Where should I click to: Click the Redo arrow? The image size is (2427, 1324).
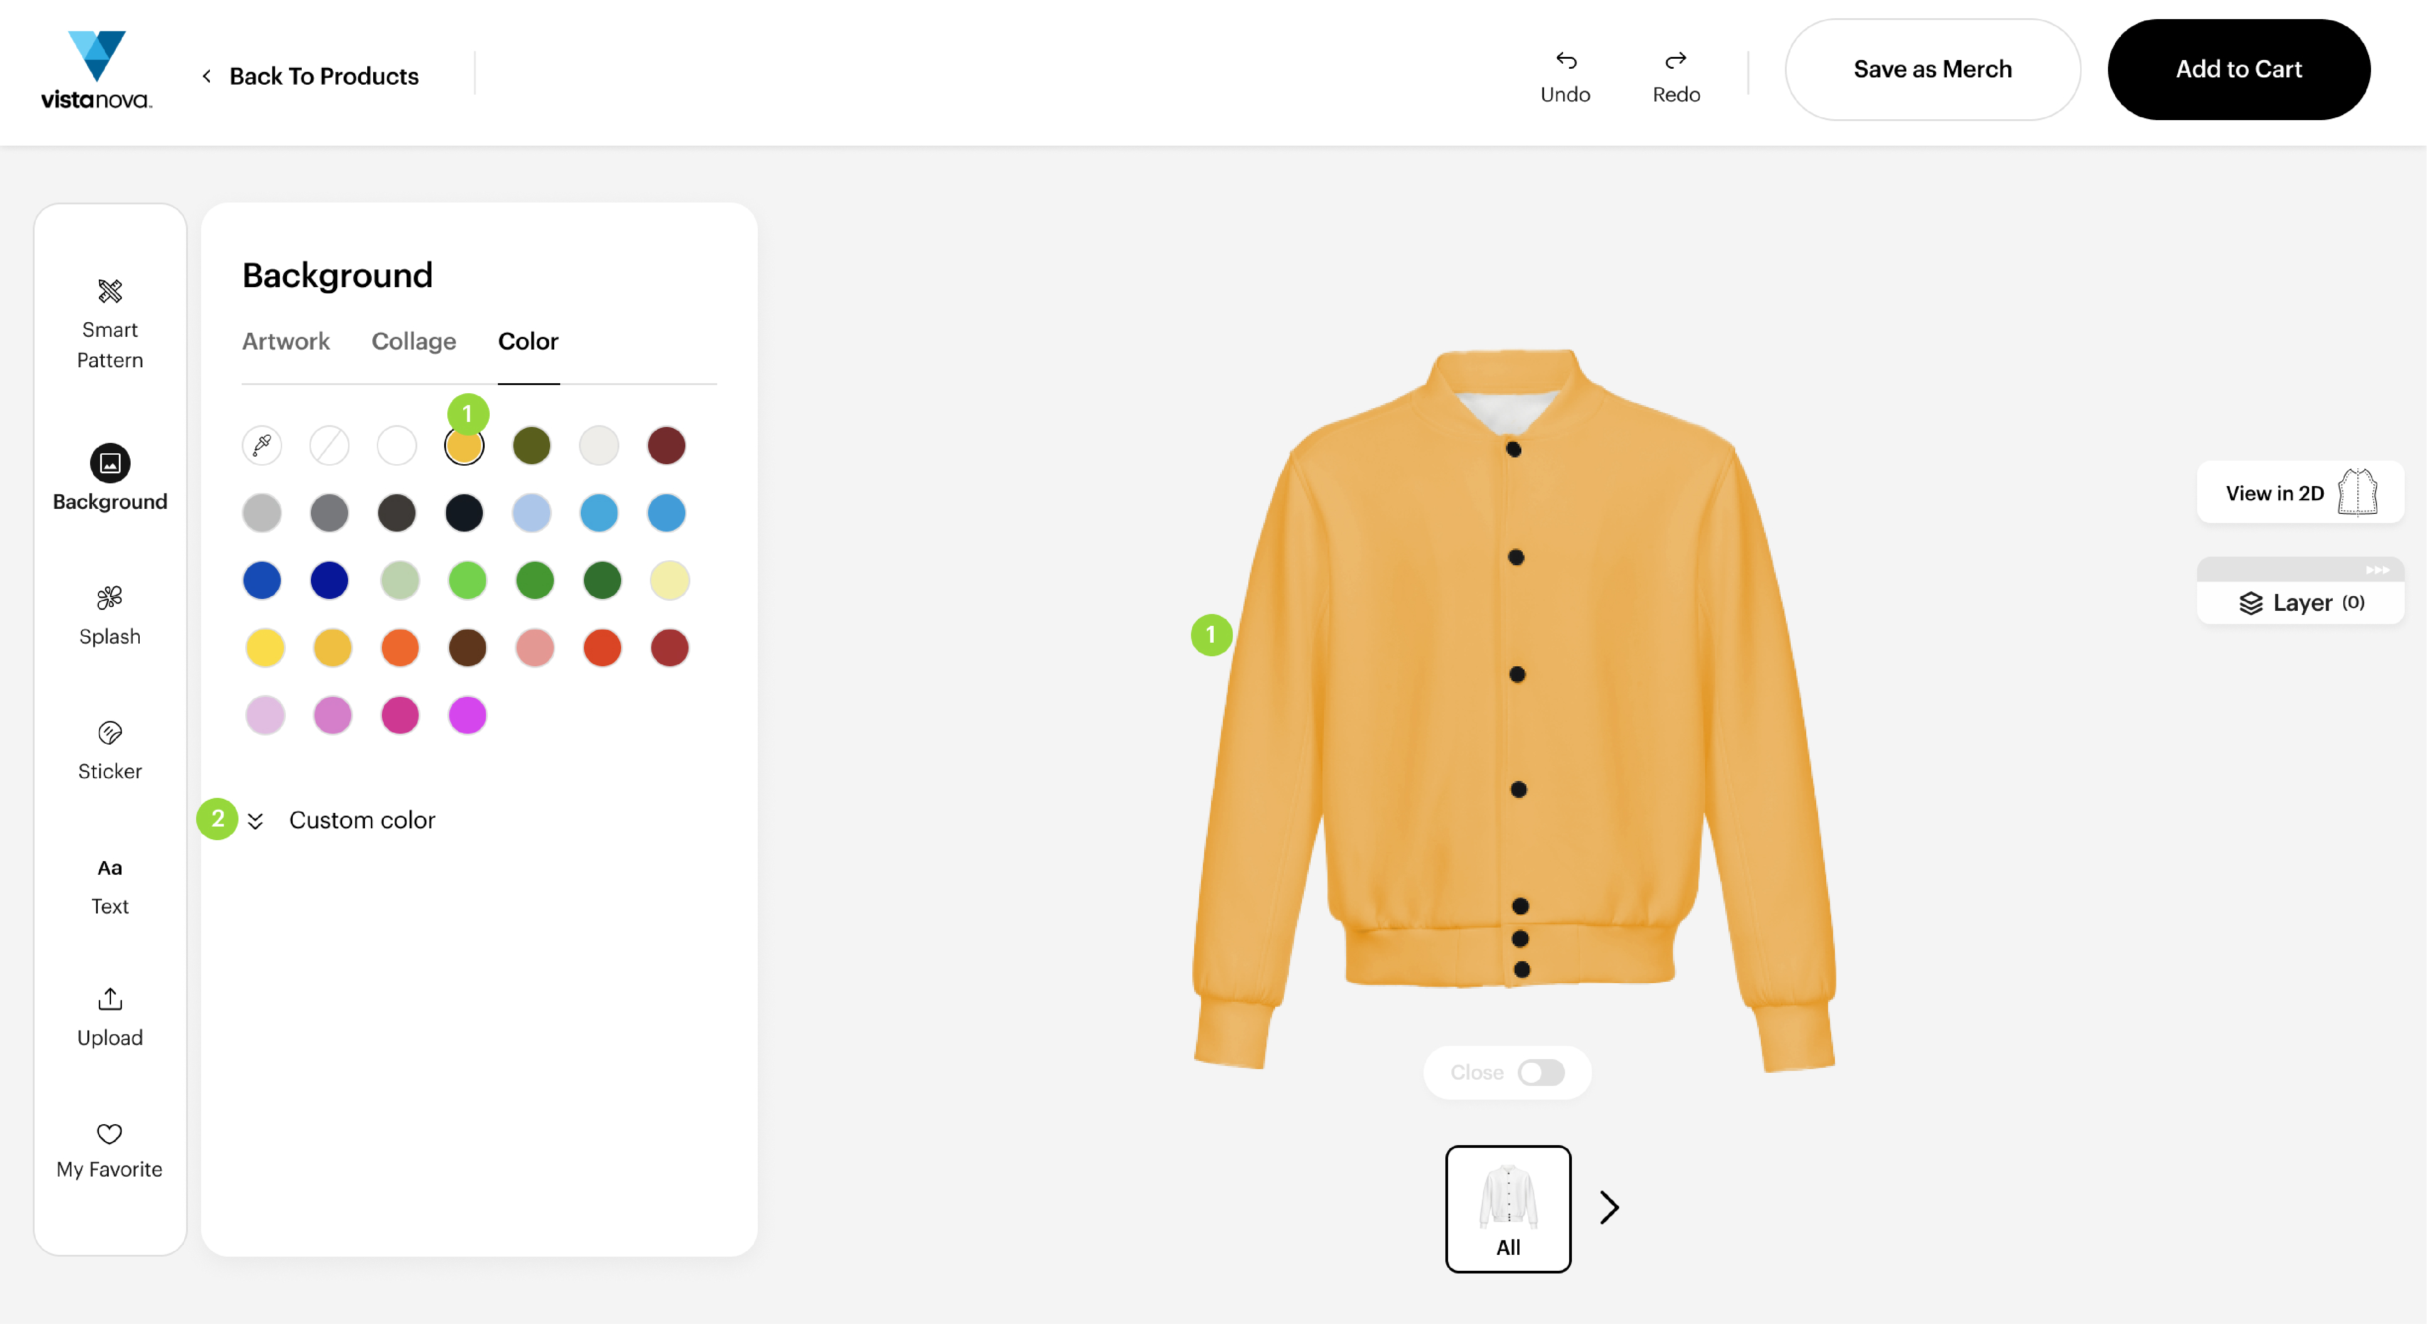click(x=1675, y=61)
